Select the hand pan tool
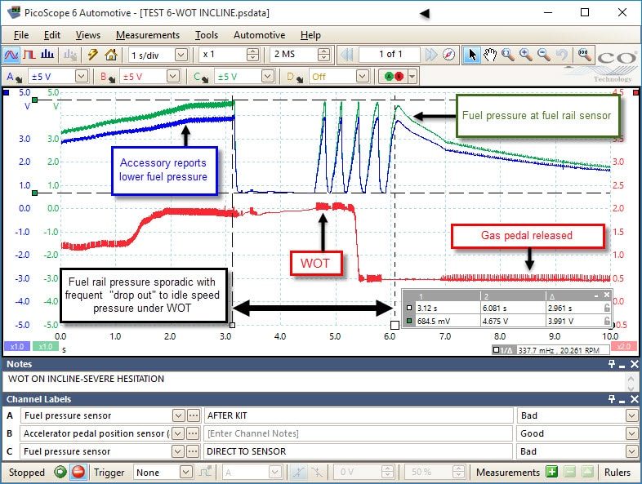The image size is (642, 484). 490,55
